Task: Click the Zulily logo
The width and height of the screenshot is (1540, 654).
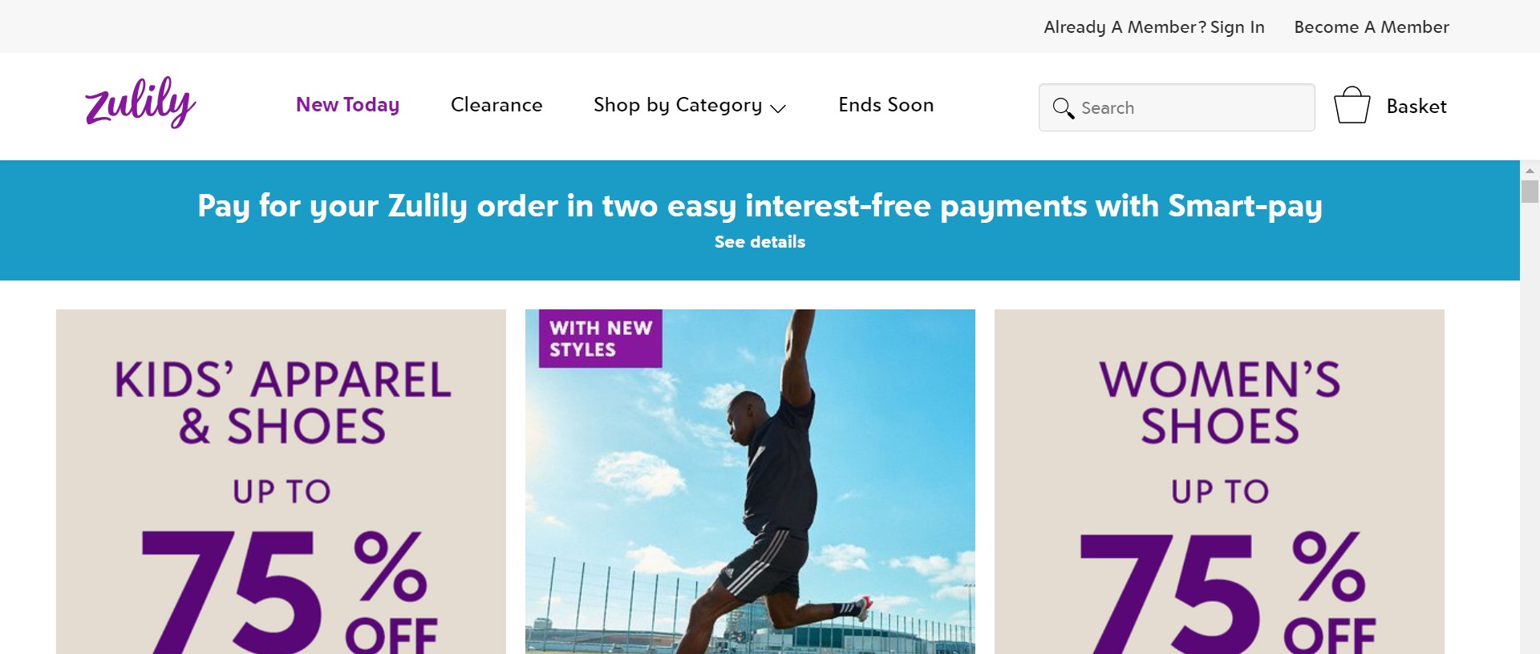Action: pyautogui.click(x=140, y=103)
